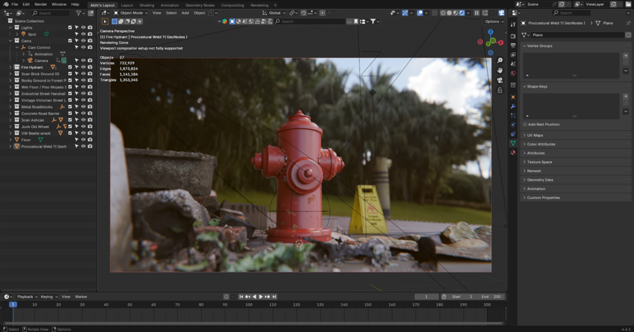Open the Modifiers wrench tab
This screenshot has height=332, width=634.
point(513,106)
